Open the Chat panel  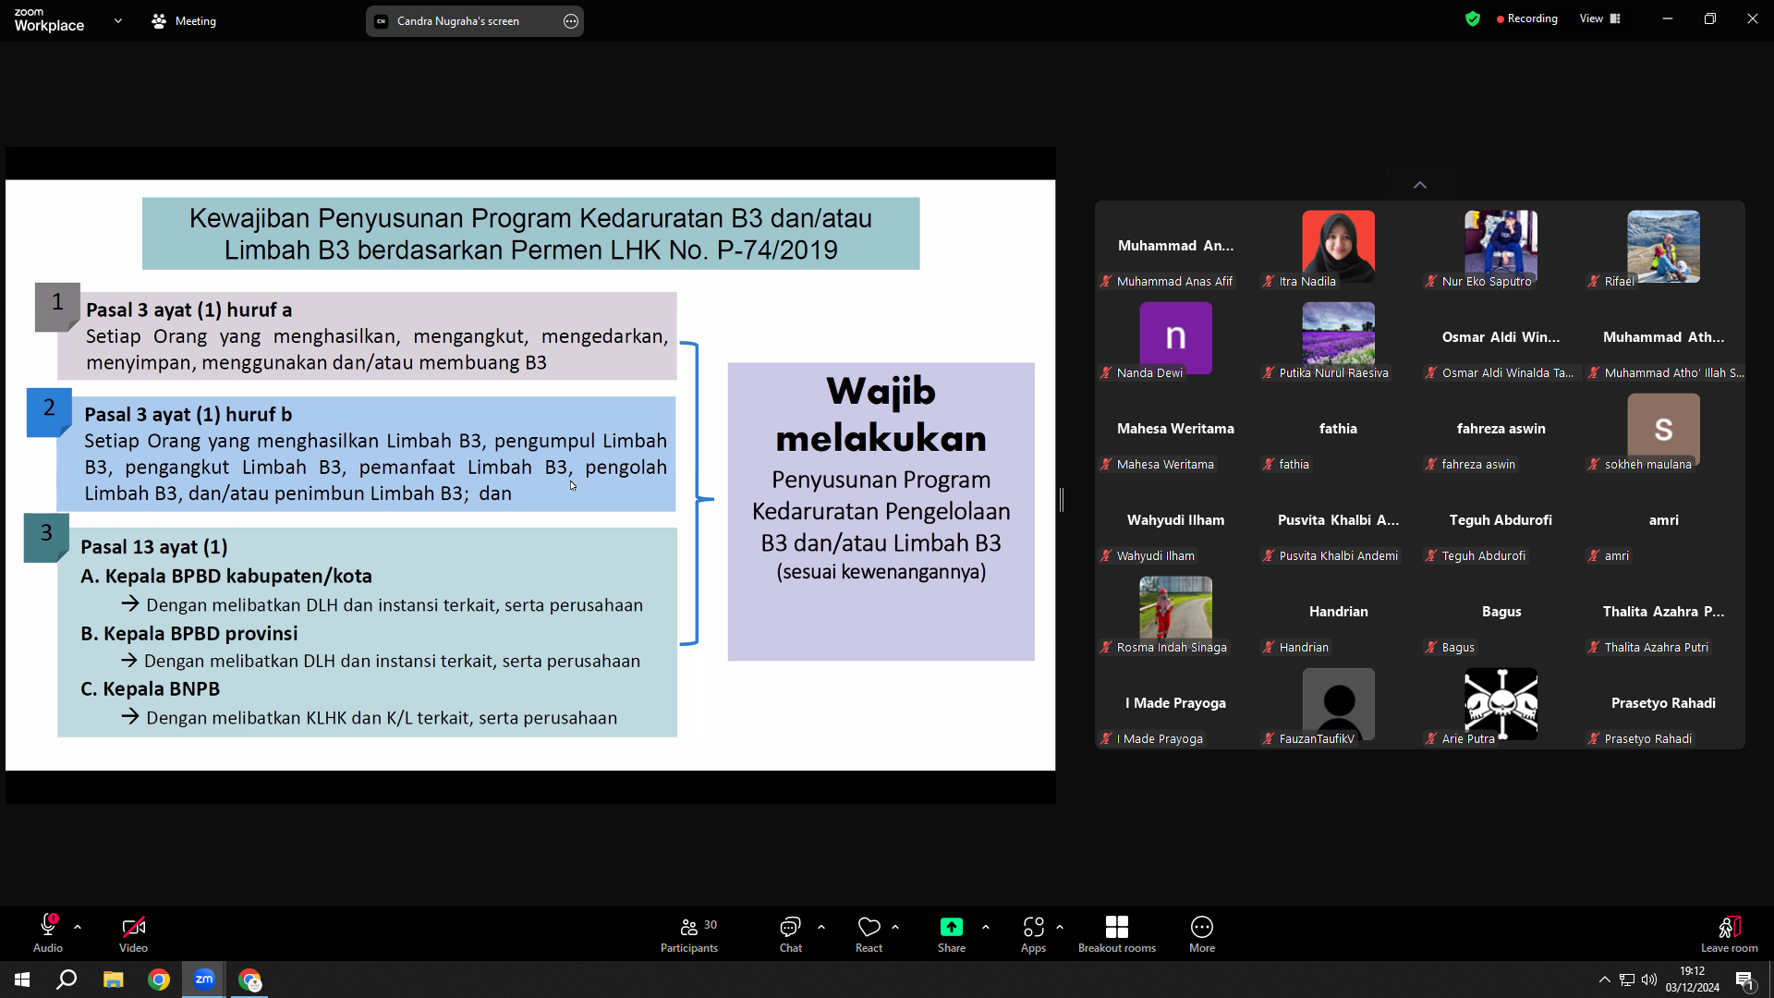[x=791, y=933]
